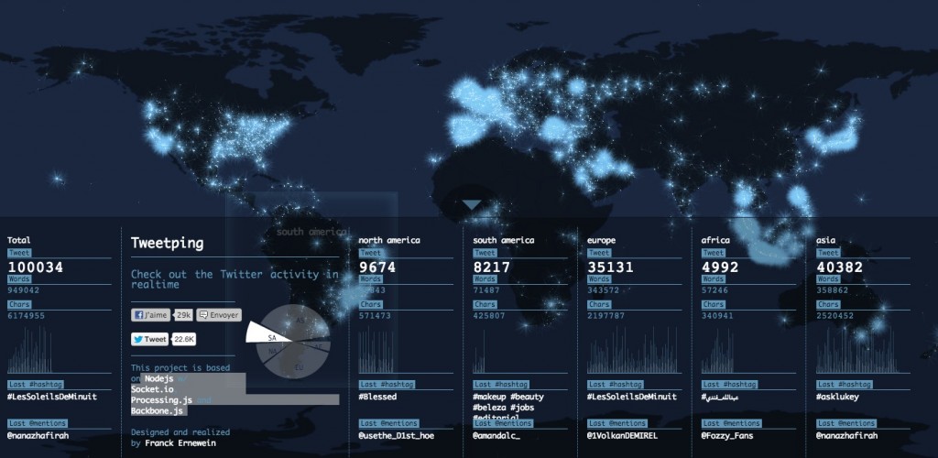This screenshot has height=458, width=938.
Task: Click the Facebook 29k like count
Action: coord(183,315)
